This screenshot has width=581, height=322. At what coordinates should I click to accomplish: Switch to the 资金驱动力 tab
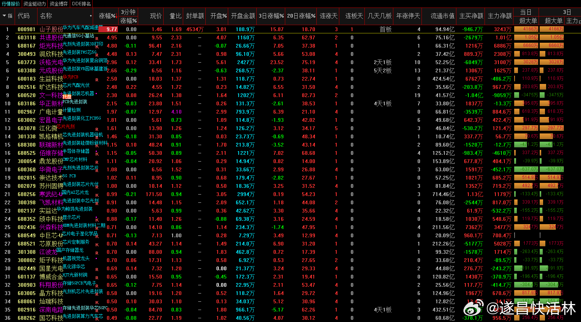[x=35, y=4]
